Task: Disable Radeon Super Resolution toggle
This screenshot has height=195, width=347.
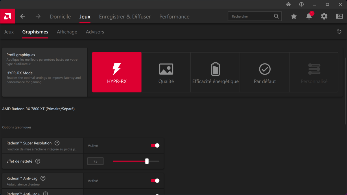Action: (x=155, y=146)
